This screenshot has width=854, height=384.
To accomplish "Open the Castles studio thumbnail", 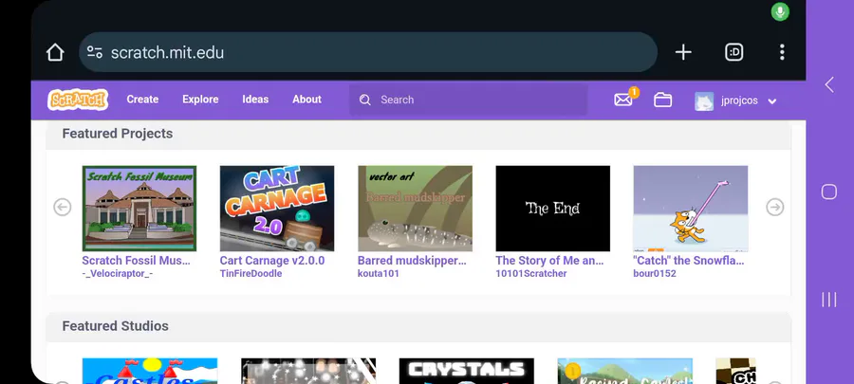I will 150,371.
